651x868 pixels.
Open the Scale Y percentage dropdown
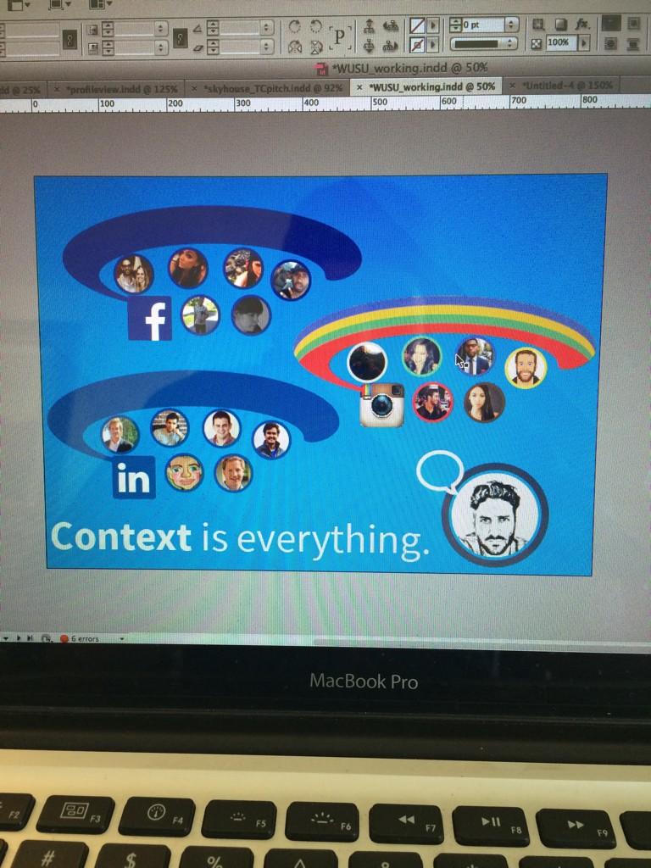coord(160,47)
